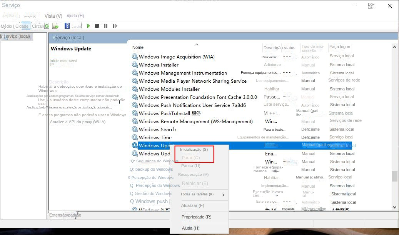The width and height of the screenshot is (399, 235).
Task: Select the Windows Installer service gear icon
Action: pyautogui.click(x=135, y=65)
